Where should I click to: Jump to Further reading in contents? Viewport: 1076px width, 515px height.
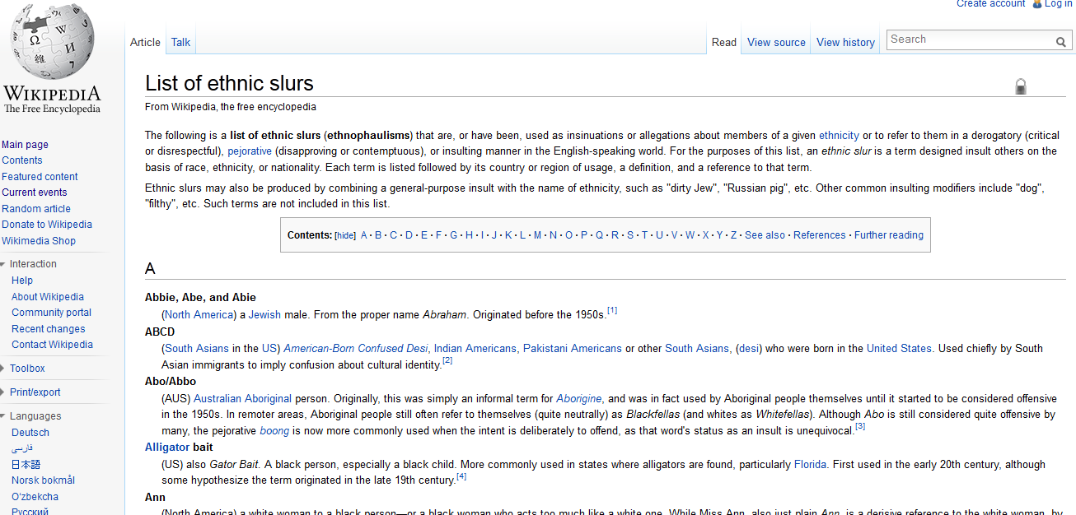tap(888, 235)
